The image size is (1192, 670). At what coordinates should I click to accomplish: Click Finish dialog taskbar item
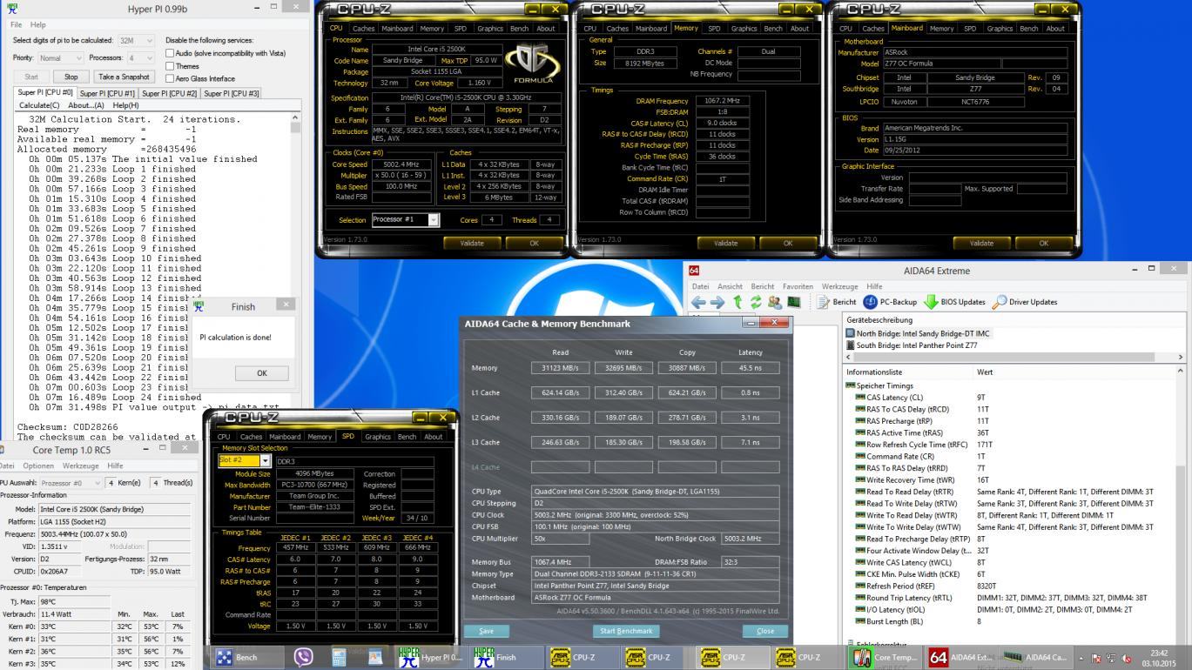[x=505, y=658]
